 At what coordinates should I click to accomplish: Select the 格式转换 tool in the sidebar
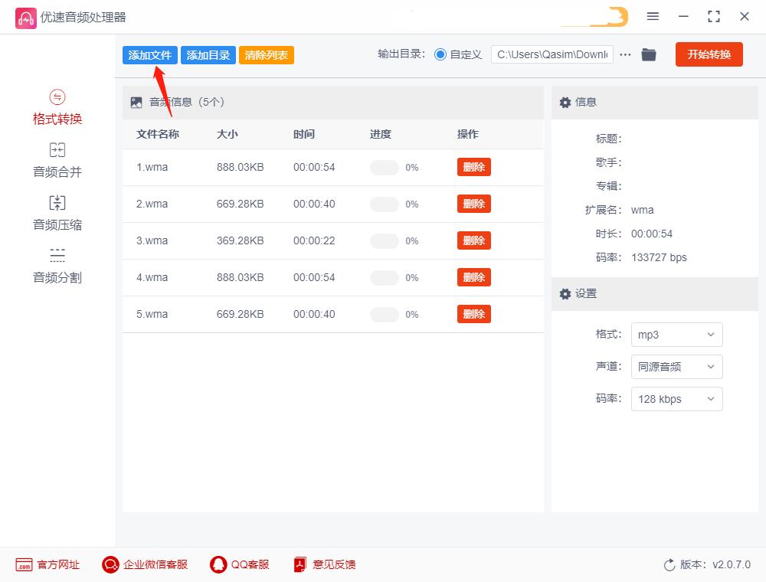click(57, 110)
